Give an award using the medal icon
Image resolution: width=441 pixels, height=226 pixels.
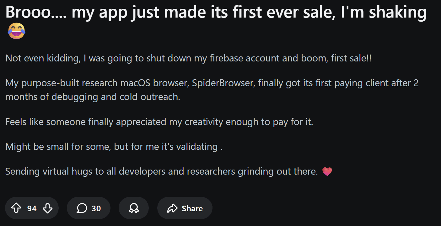pyautogui.click(x=133, y=208)
